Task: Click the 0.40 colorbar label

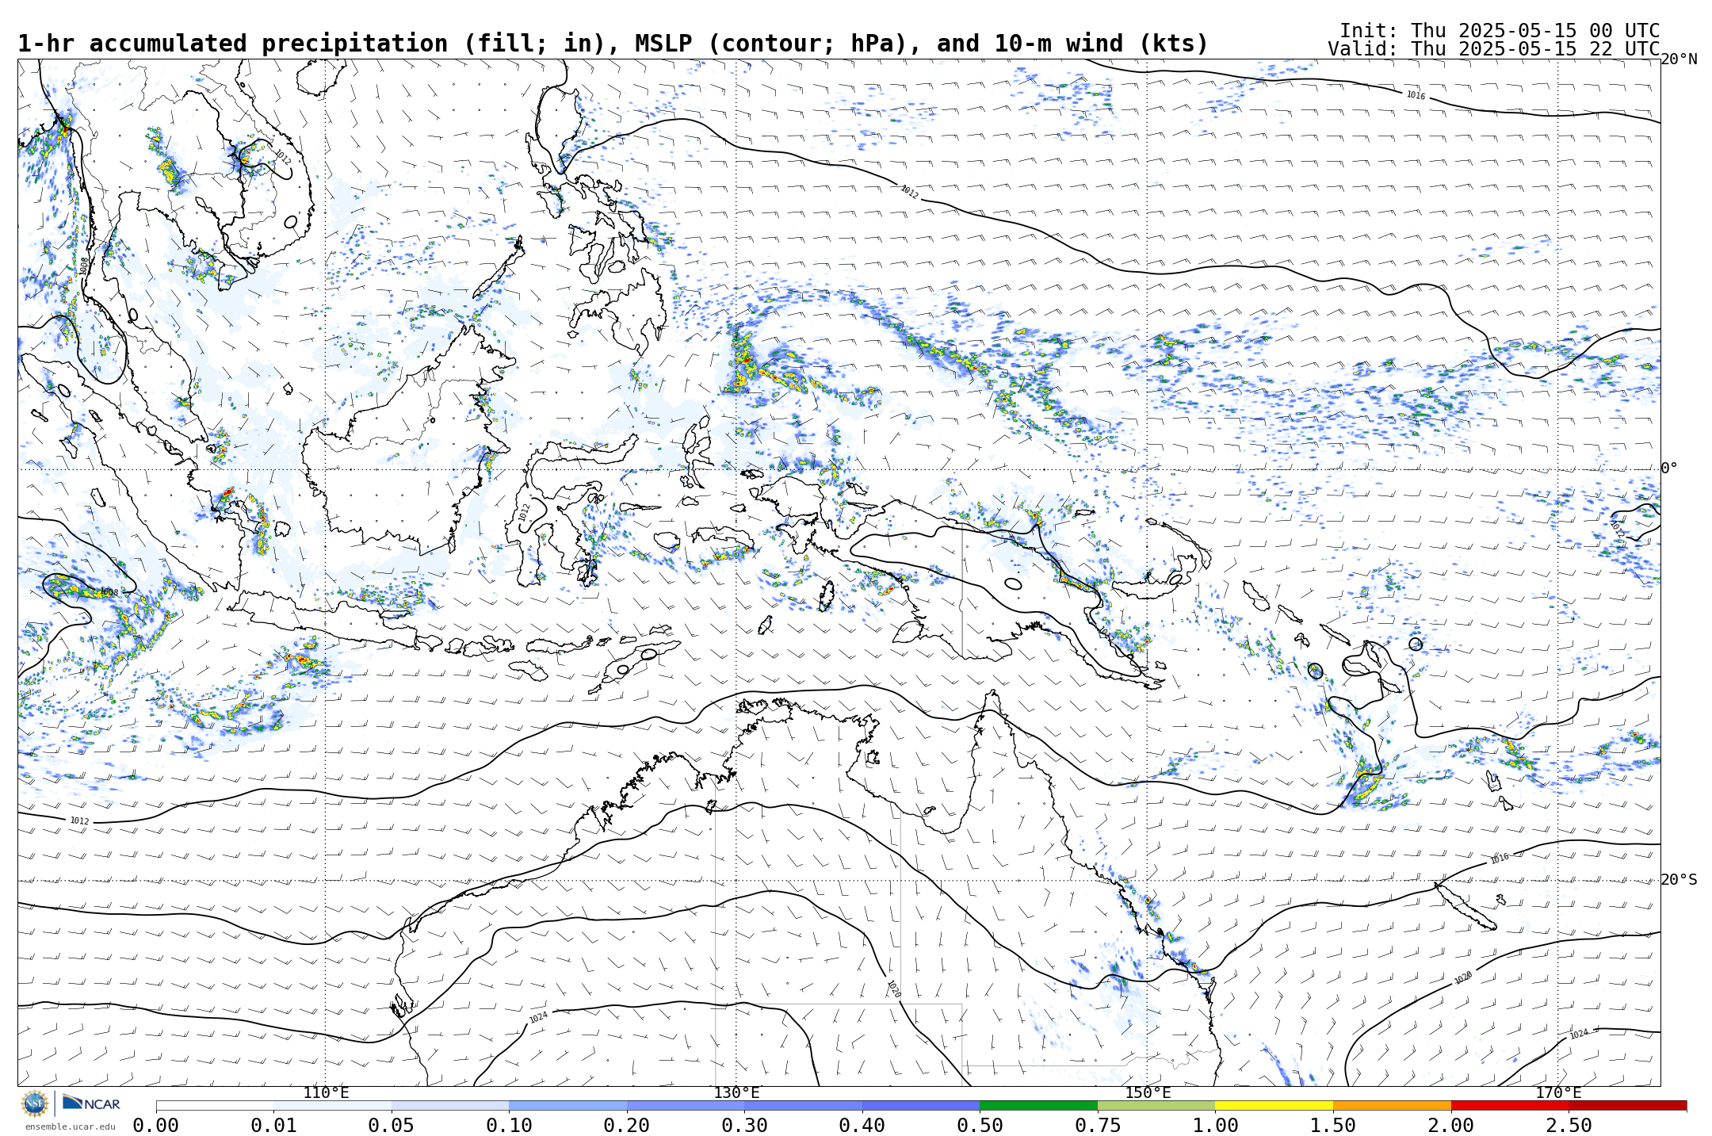Action: (862, 1126)
